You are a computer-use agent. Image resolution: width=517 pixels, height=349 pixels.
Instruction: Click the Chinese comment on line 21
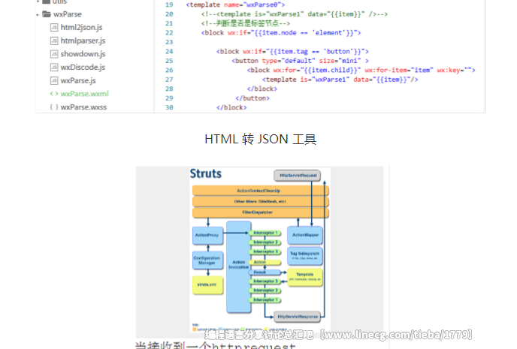pos(245,23)
